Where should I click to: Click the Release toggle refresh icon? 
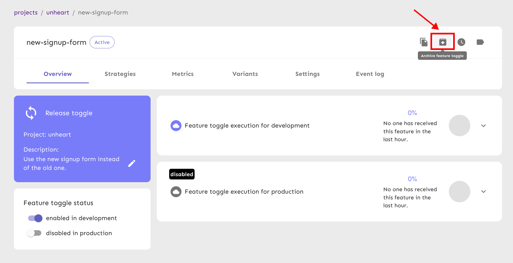click(31, 113)
